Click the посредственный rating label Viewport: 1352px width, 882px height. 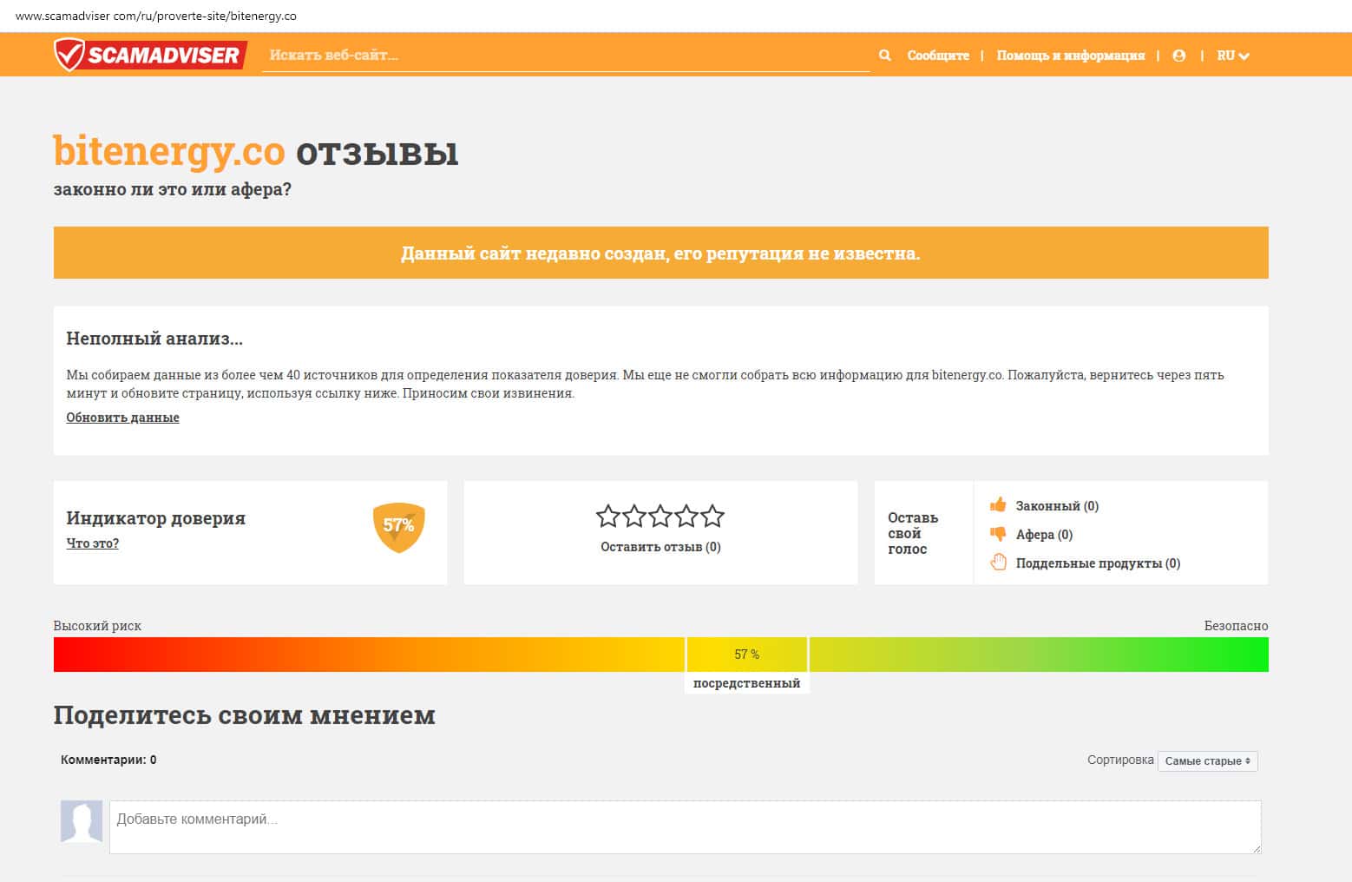coord(746,683)
